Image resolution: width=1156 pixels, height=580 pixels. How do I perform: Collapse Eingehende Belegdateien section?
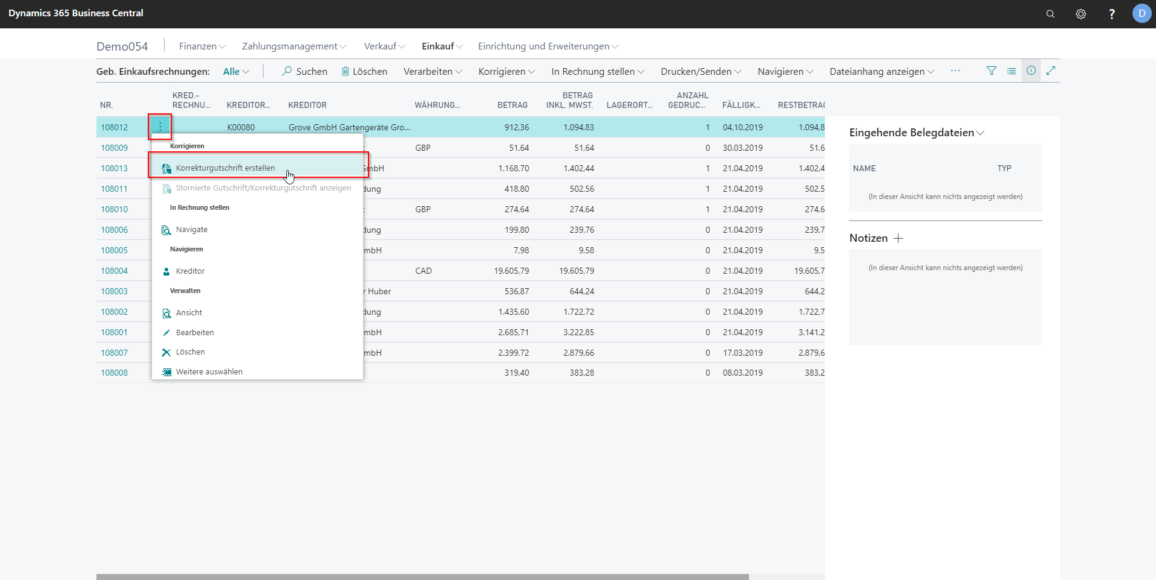(x=917, y=133)
